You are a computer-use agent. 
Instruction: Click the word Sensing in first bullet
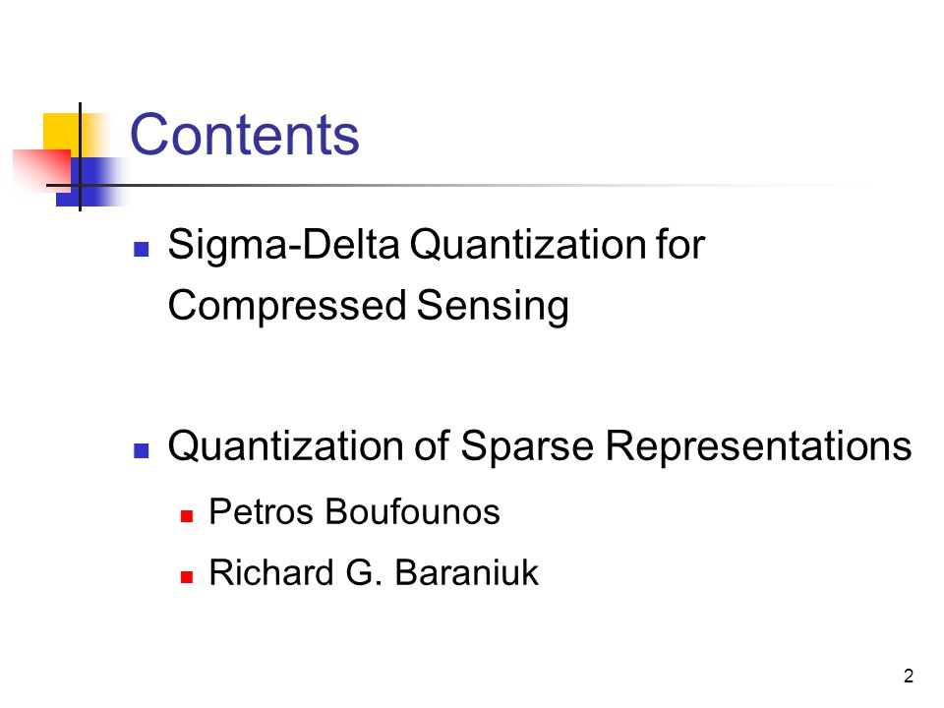tap(493, 306)
